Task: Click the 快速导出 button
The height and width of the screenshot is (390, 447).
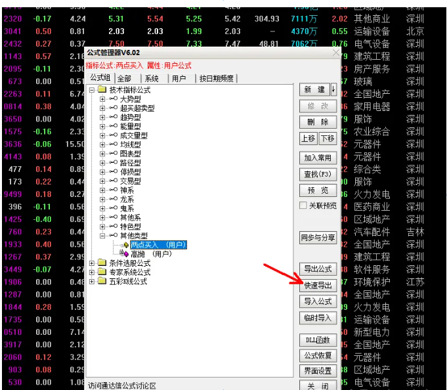Action: coord(318,286)
